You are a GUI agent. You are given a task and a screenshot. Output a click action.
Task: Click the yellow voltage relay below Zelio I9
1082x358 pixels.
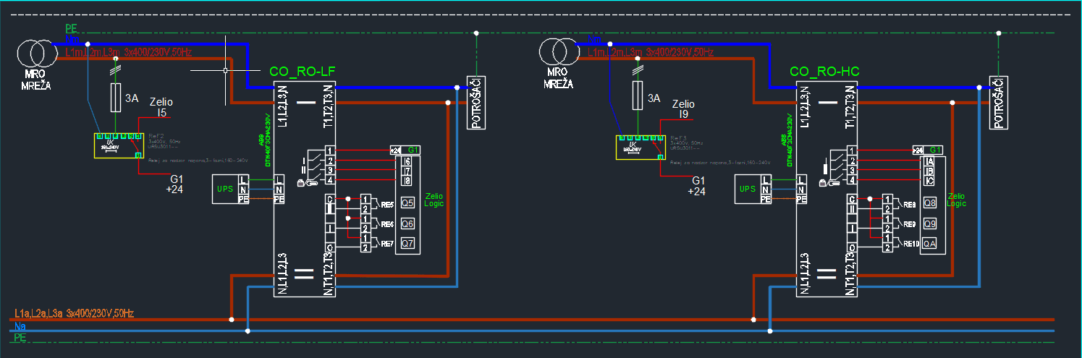[638, 146]
